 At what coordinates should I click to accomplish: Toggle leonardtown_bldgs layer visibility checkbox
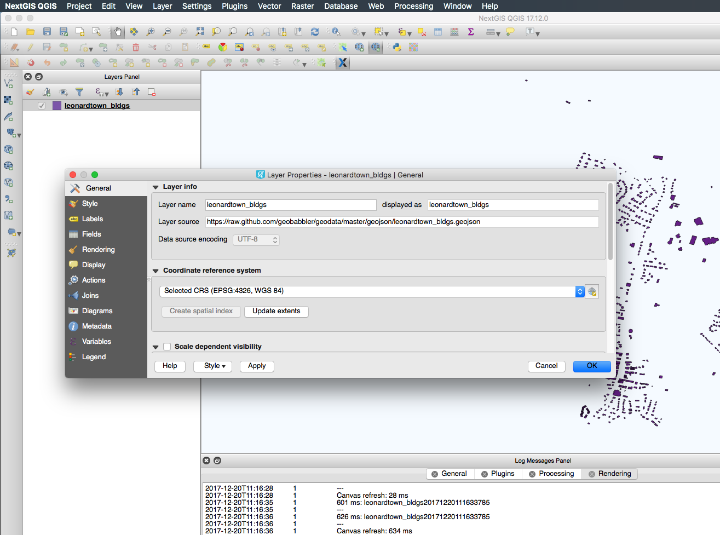(x=42, y=106)
